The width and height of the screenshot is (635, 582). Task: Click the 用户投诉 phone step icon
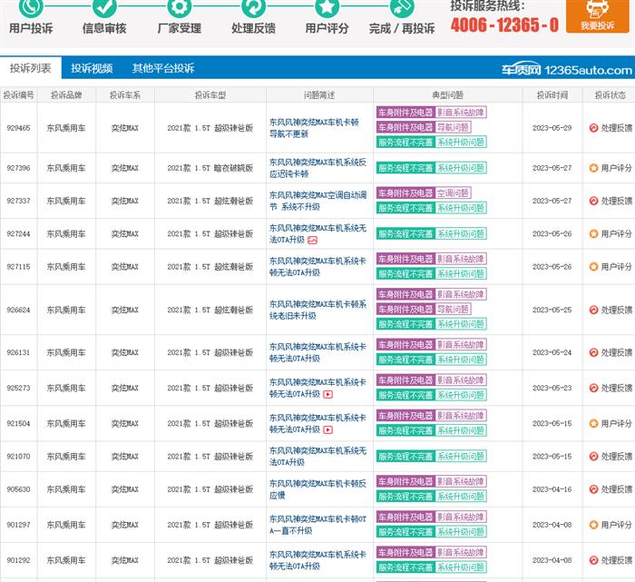[x=31, y=7]
